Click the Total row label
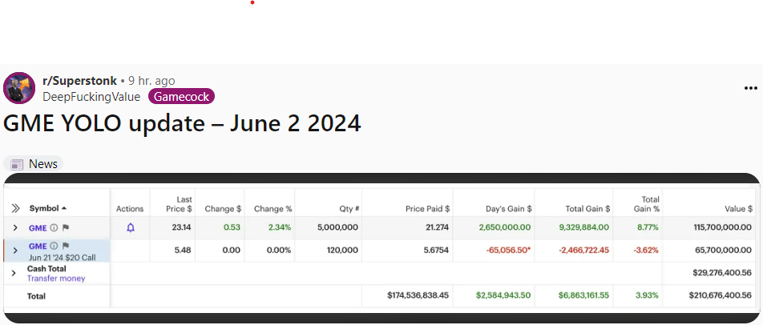 [36, 296]
